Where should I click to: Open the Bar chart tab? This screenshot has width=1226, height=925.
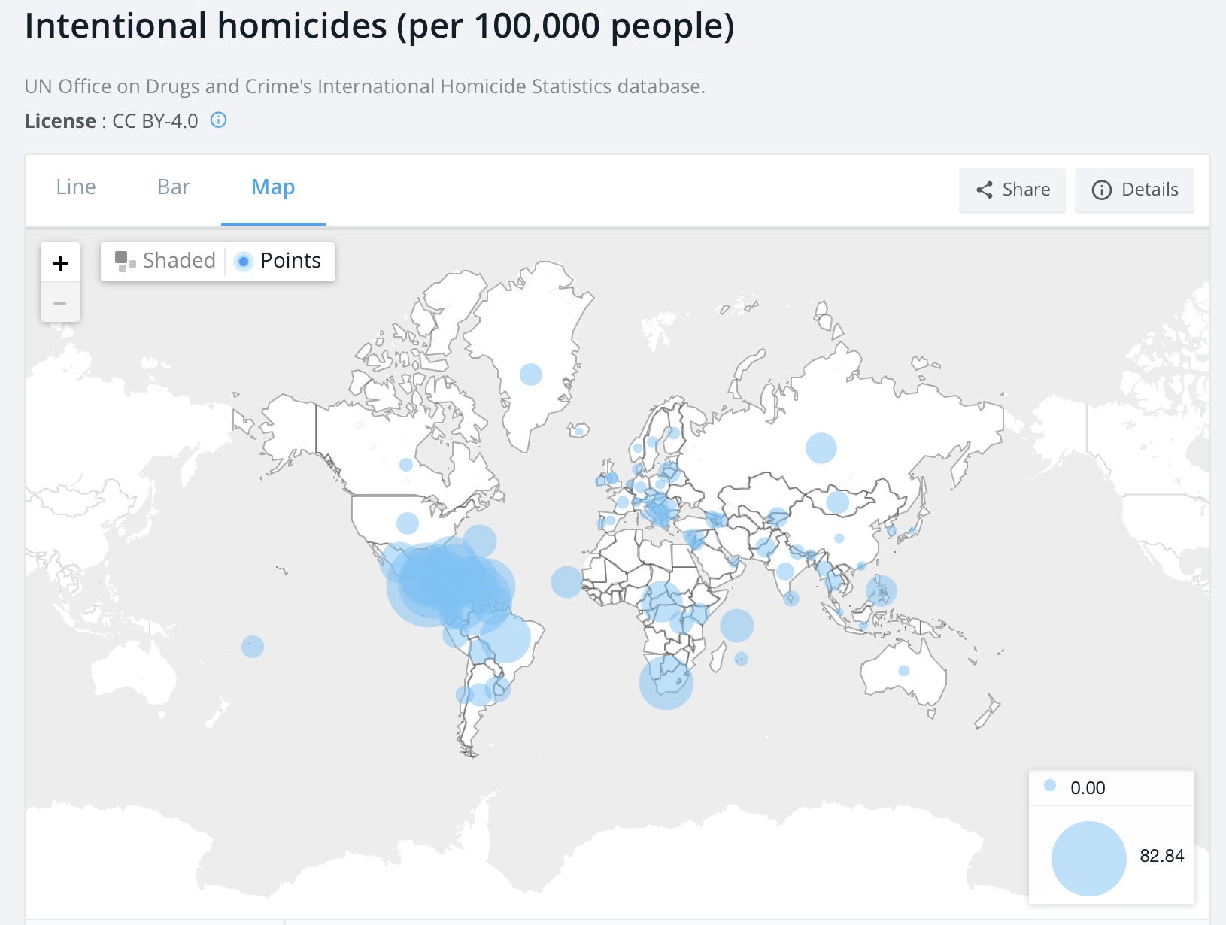click(174, 187)
